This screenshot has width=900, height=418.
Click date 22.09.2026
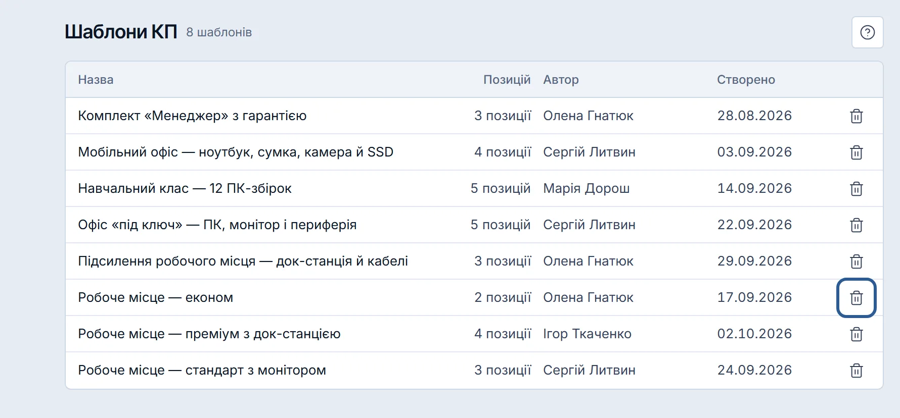click(754, 225)
